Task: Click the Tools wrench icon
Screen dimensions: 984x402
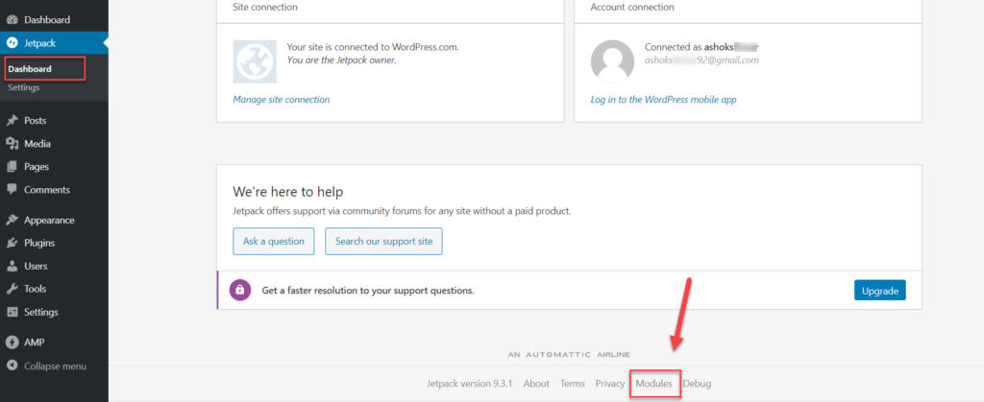Action: (x=12, y=290)
